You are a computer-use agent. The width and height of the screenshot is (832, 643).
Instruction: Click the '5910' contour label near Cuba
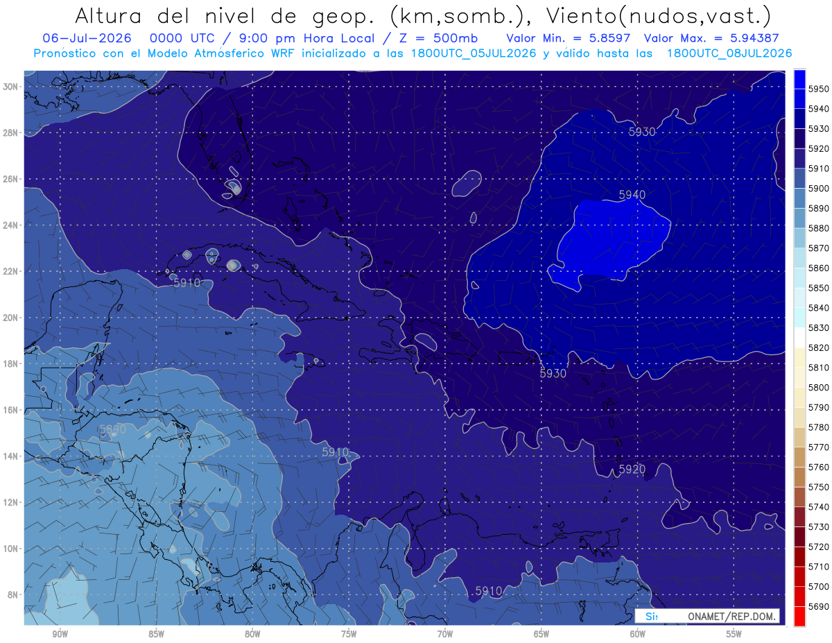[187, 283]
